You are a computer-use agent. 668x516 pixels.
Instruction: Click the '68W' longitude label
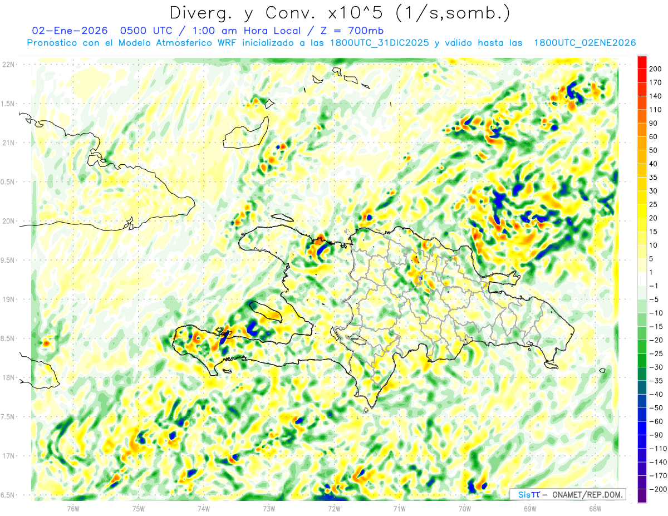click(x=595, y=508)
